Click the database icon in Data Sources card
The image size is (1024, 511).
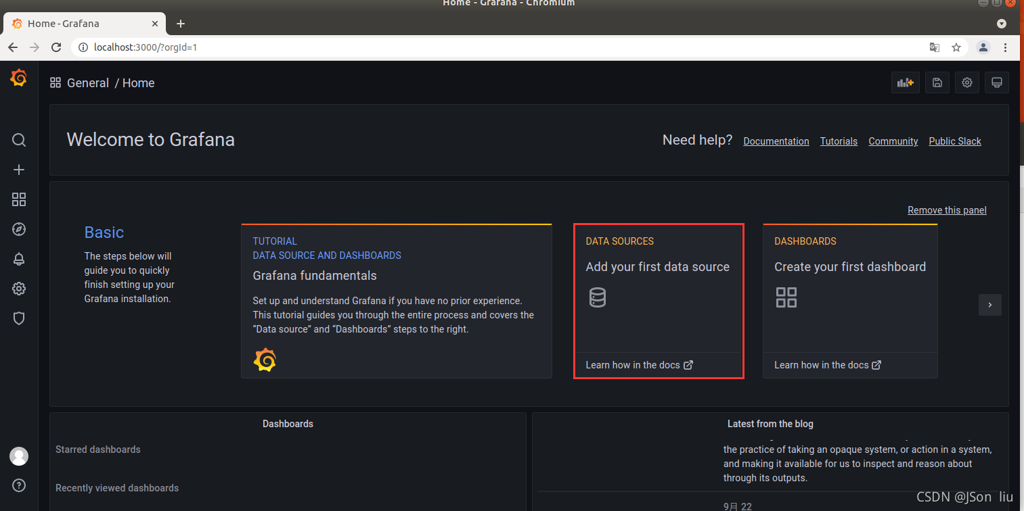(x=598, y=297)
